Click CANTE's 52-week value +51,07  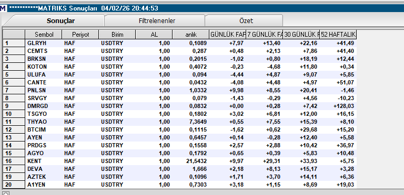(x=345, y=82)
